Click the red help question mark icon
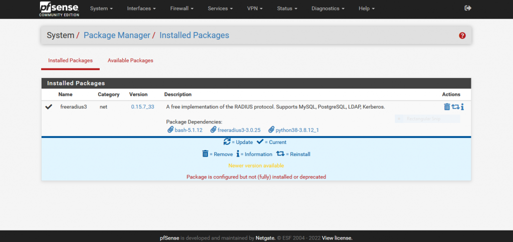 coord(462,35)
